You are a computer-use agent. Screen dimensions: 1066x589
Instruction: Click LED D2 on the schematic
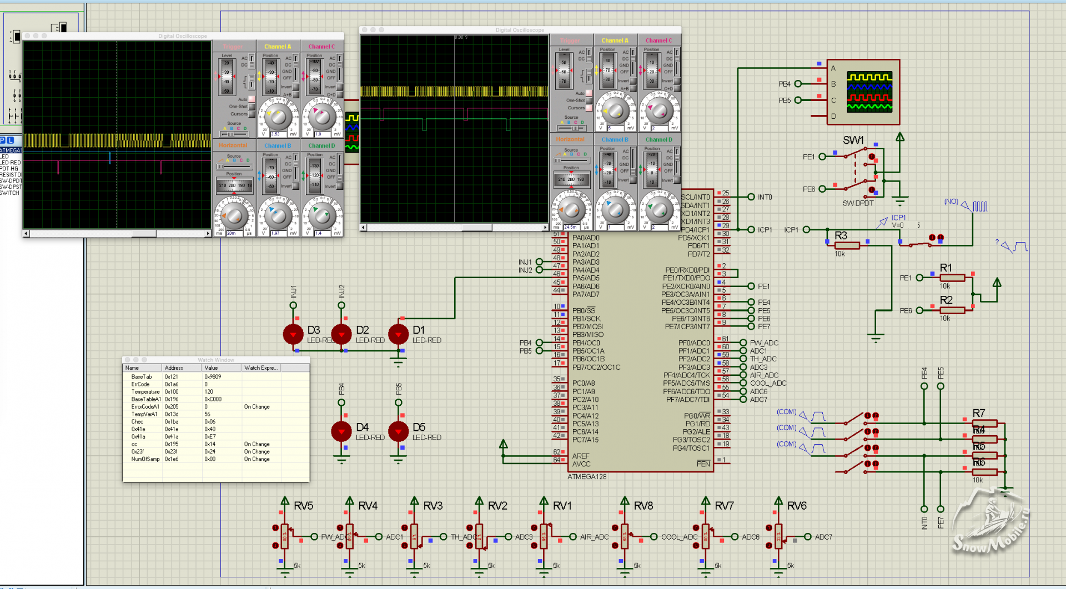click(x=341, y=334)
